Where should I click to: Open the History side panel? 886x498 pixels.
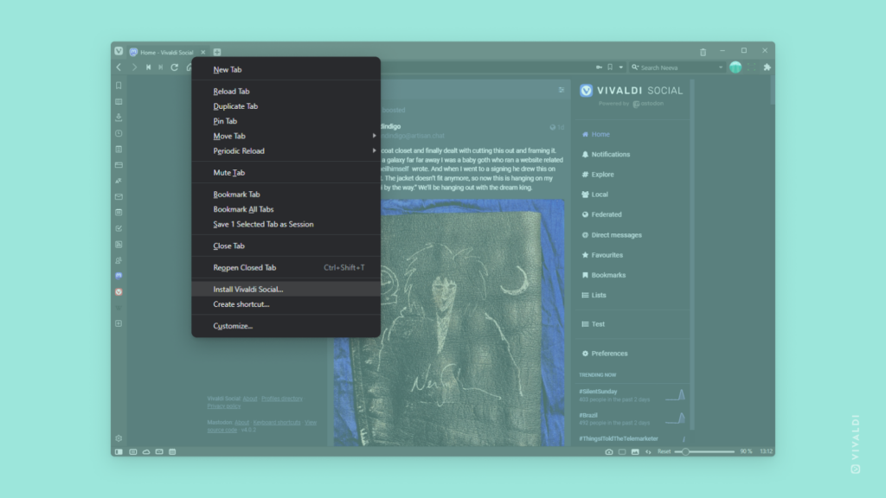point(119,133)
